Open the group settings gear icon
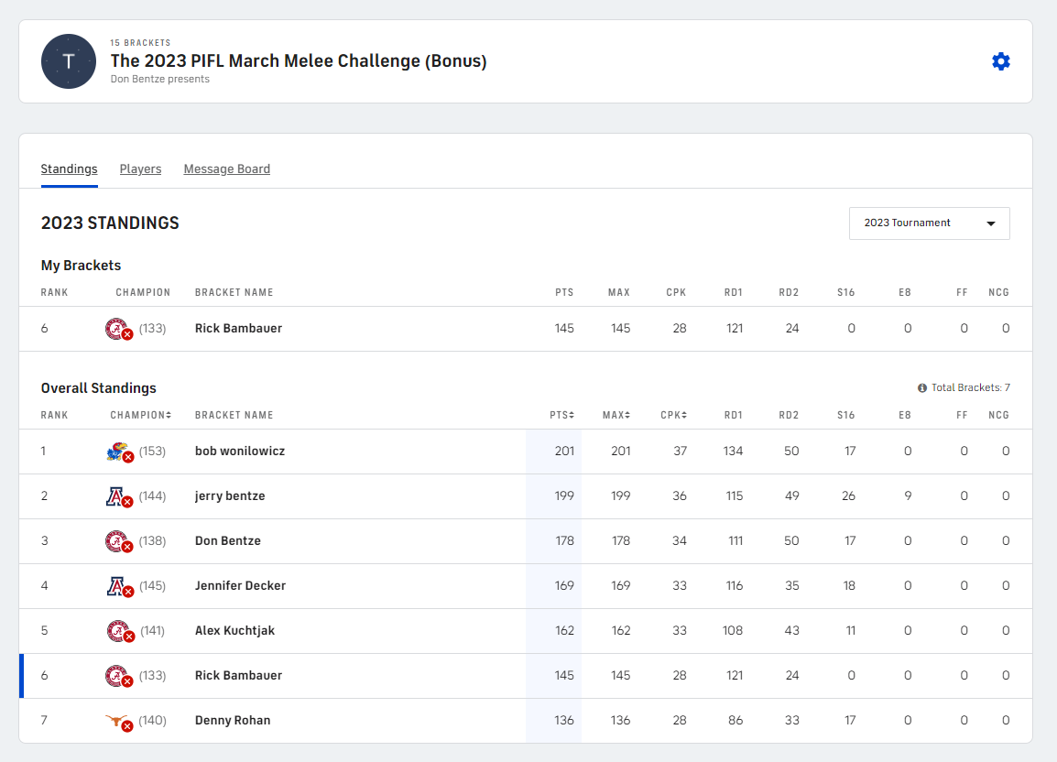This screenshot has width=1057, height=762. pos(1000,61)
